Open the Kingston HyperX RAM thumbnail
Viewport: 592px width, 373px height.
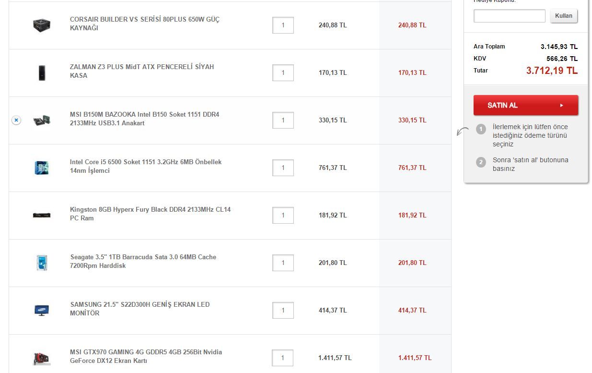pos(42,215)
